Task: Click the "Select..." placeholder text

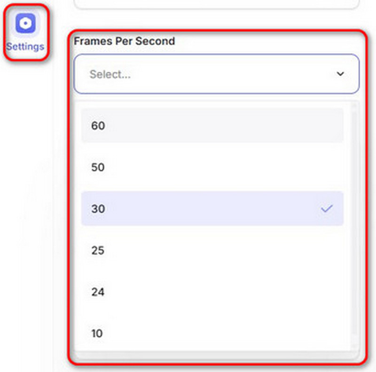Action: 110,74
